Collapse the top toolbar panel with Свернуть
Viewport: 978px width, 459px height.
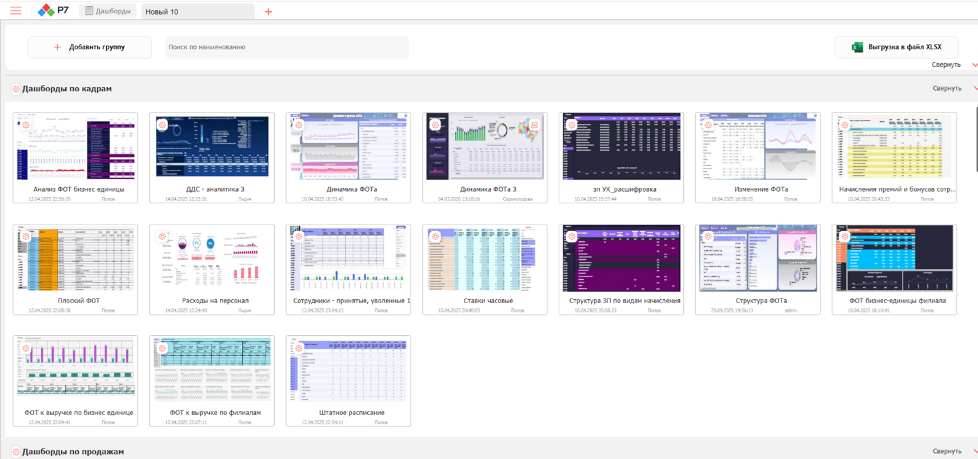[x=955, y=65]
